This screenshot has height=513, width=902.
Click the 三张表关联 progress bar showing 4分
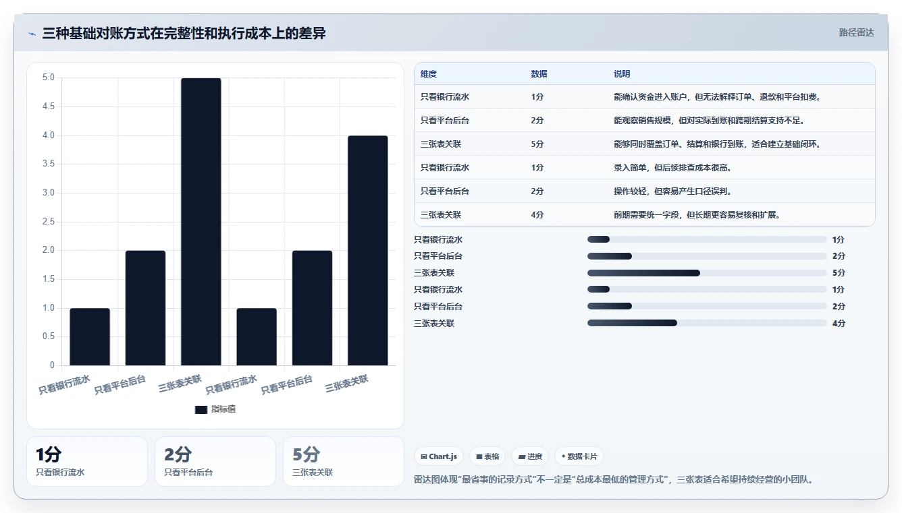[707, 324]
